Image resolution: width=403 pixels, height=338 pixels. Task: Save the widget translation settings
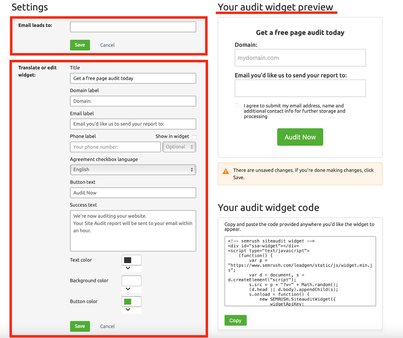pos(80,326)
